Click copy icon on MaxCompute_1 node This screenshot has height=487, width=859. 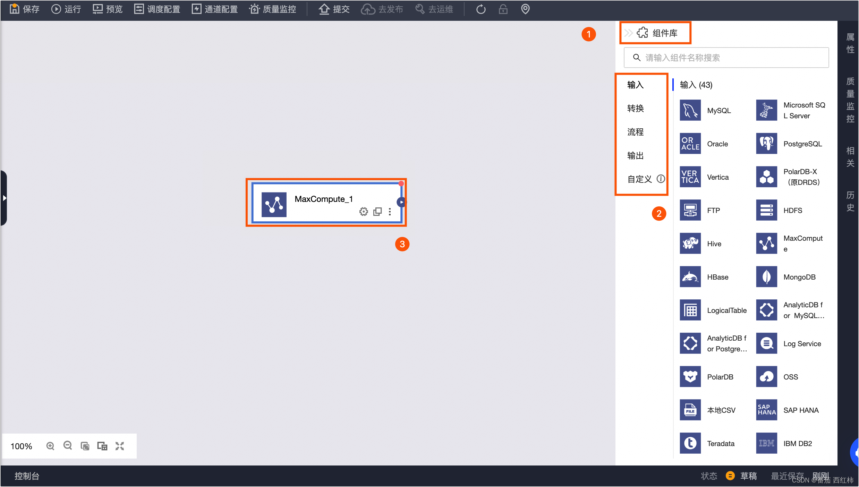[377, 212]
